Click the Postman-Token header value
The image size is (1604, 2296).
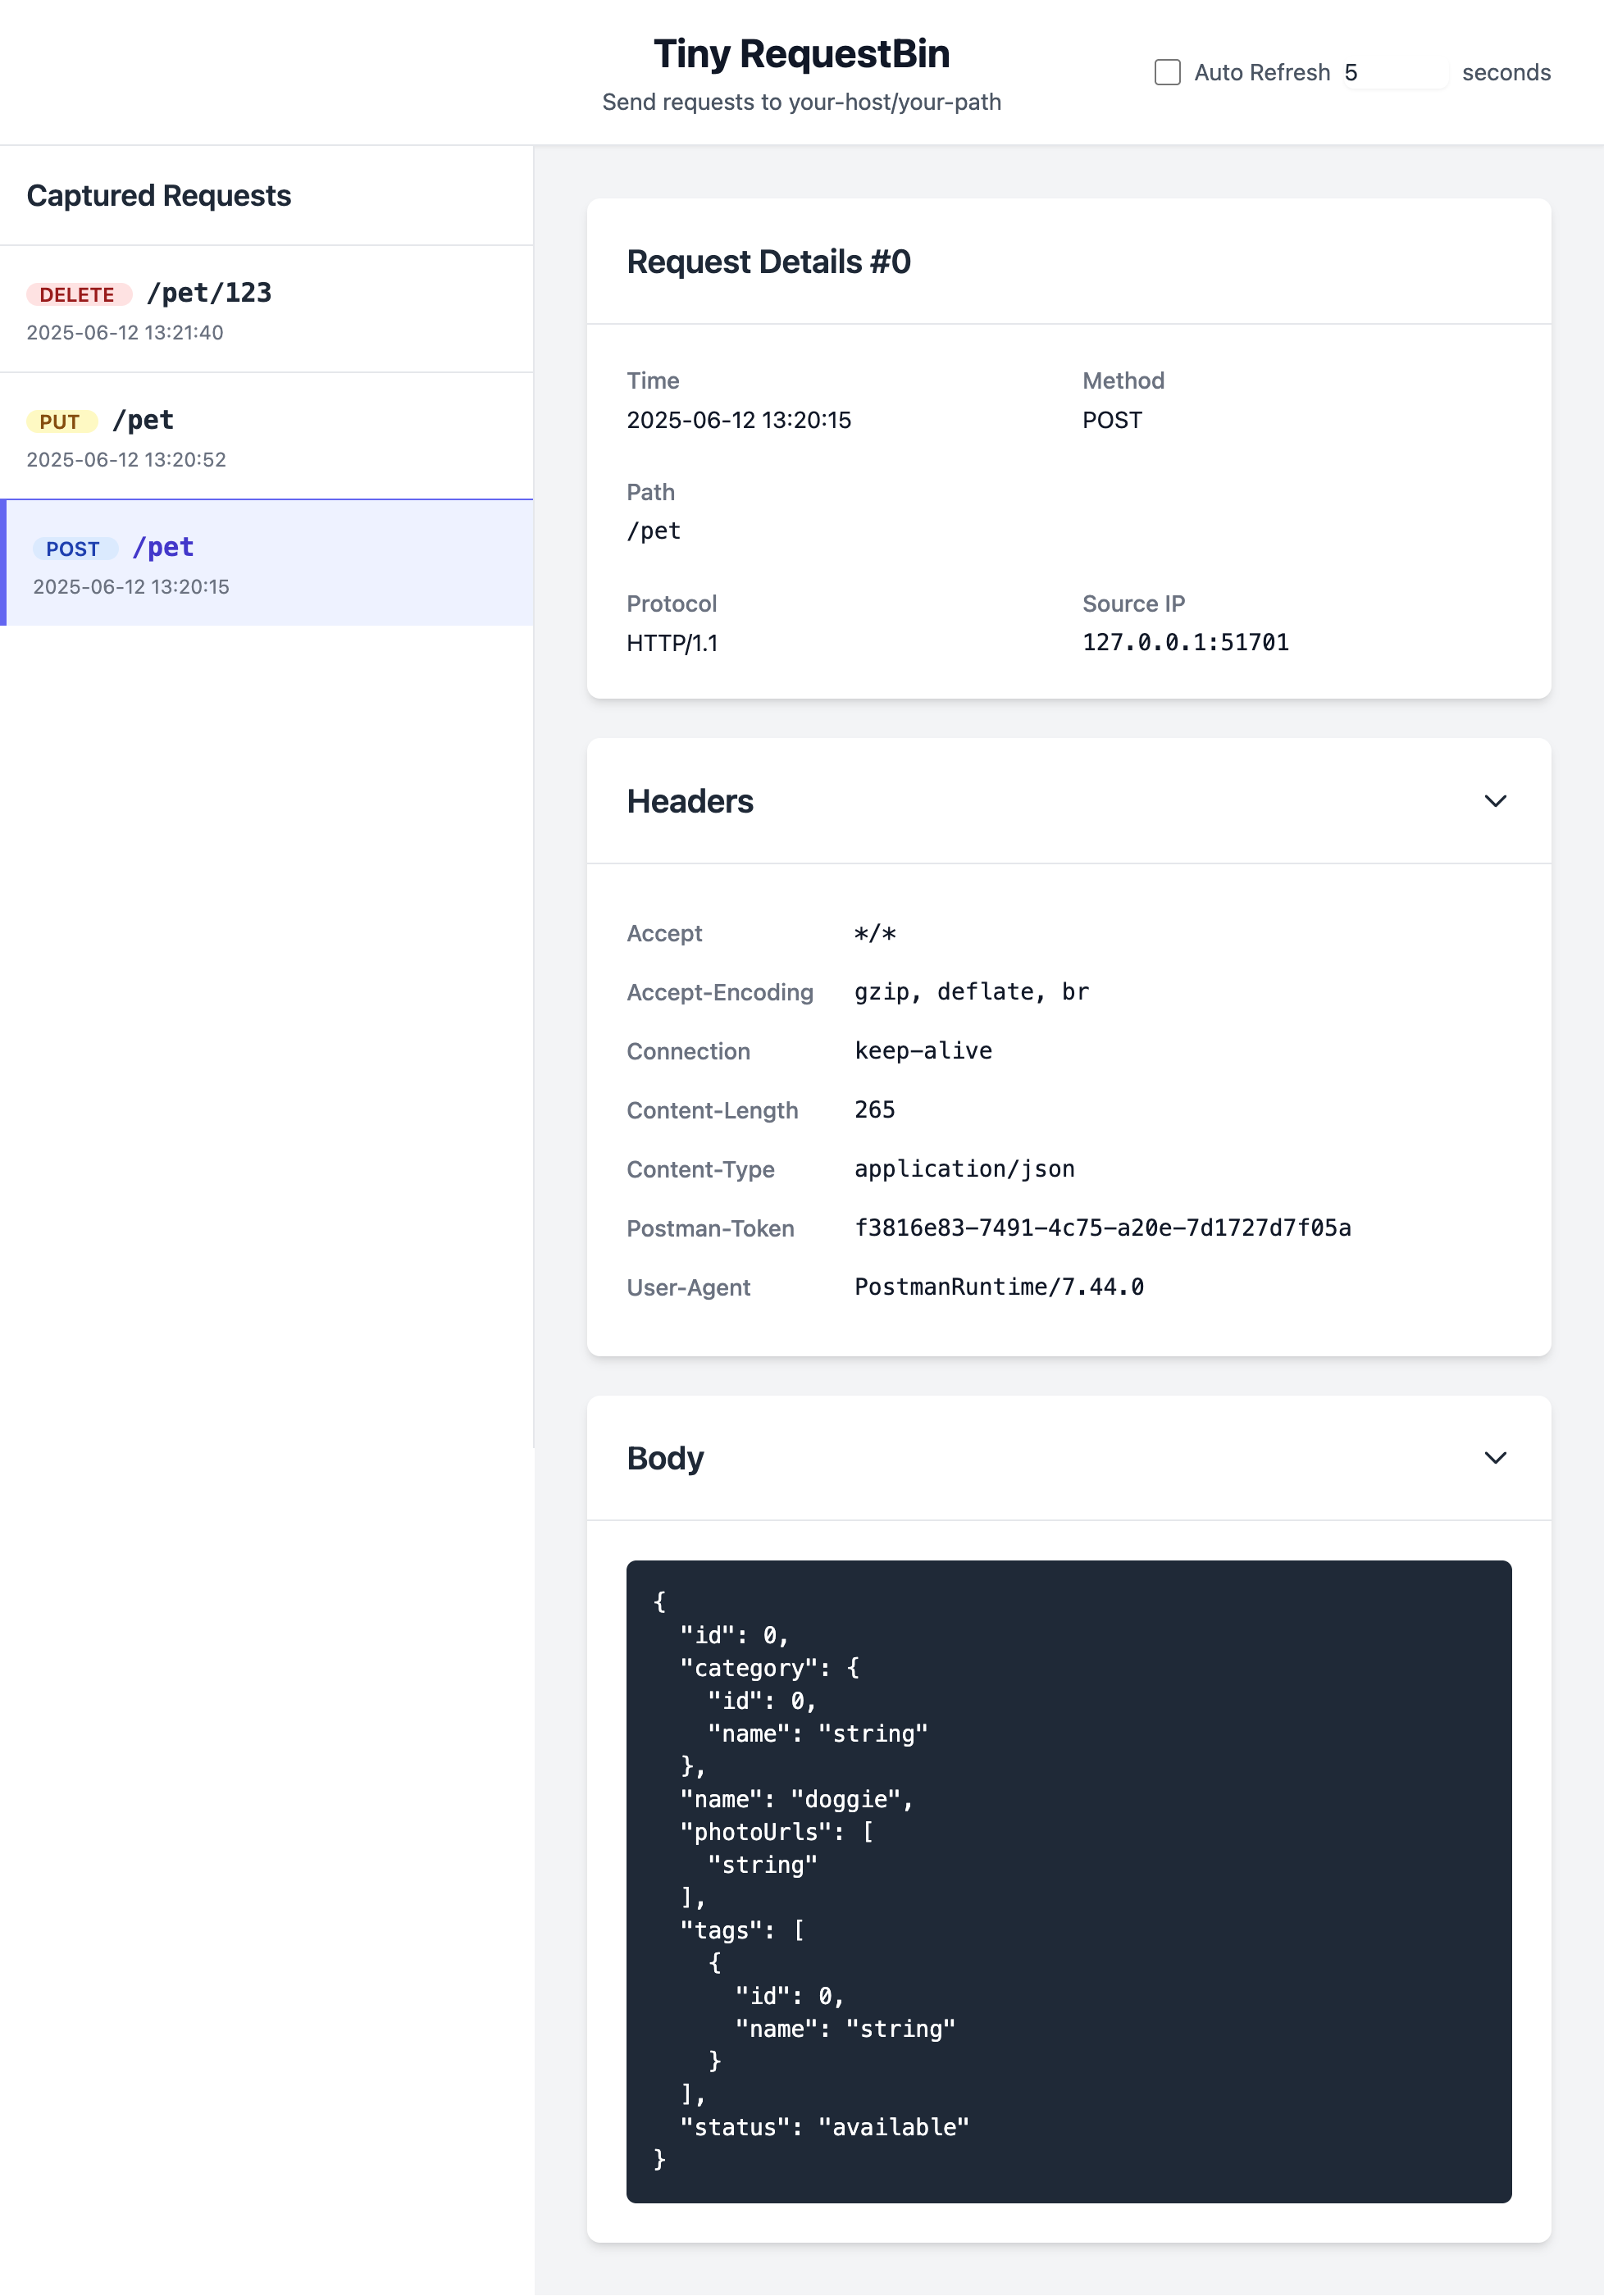pyautogui.click(x=1103, y=1228)
